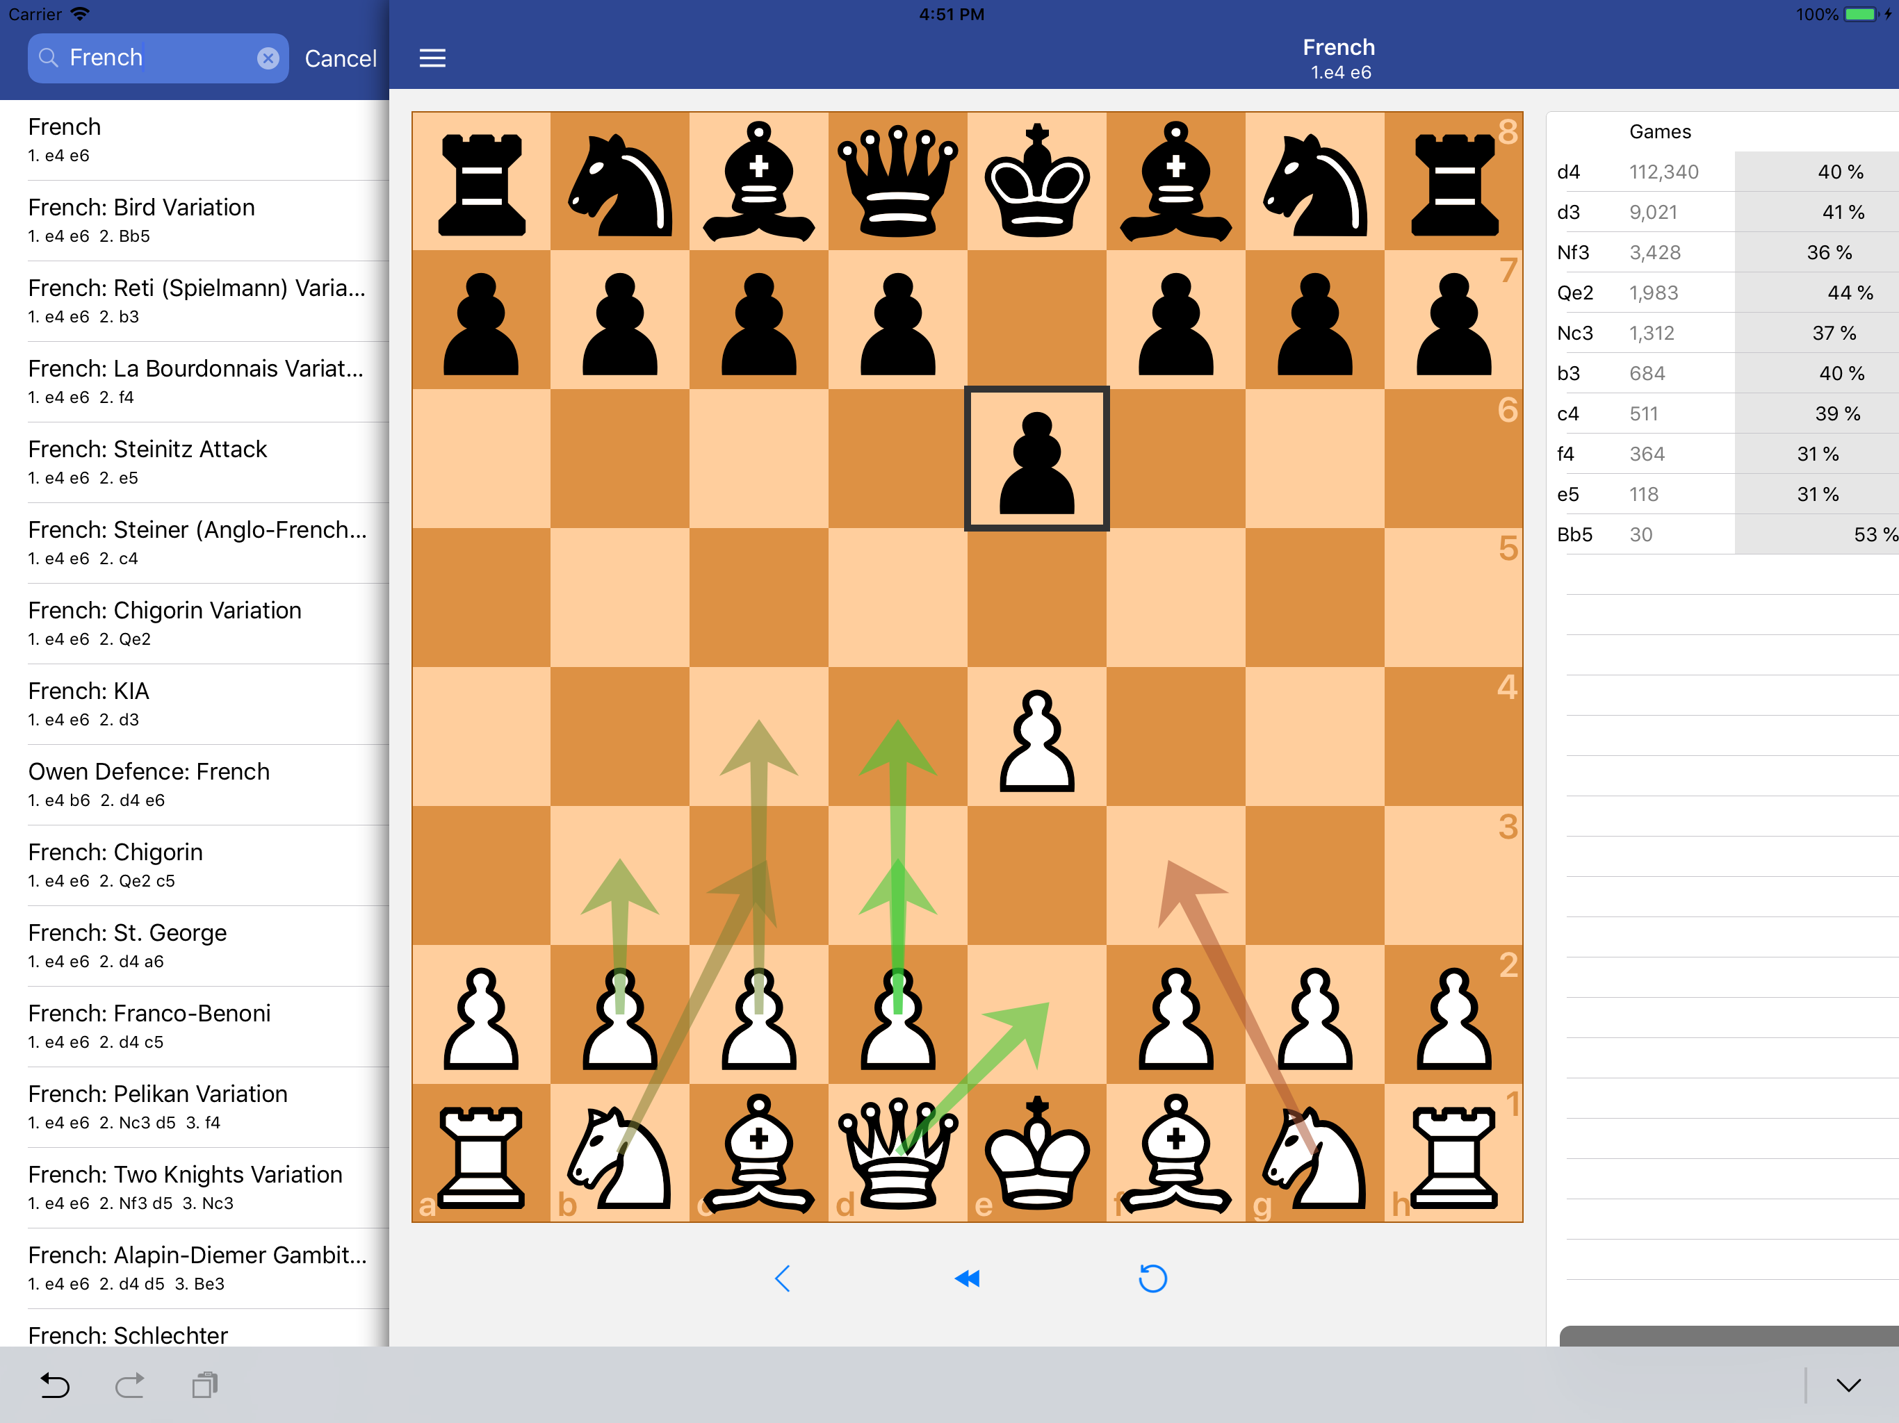
Task: Step back one move arrow
Action: click(782, 1278)
